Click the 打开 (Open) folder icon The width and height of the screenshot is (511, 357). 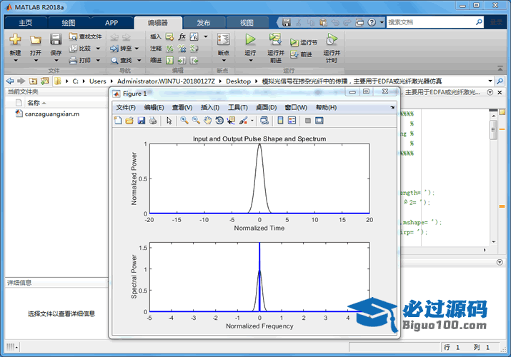36,40
